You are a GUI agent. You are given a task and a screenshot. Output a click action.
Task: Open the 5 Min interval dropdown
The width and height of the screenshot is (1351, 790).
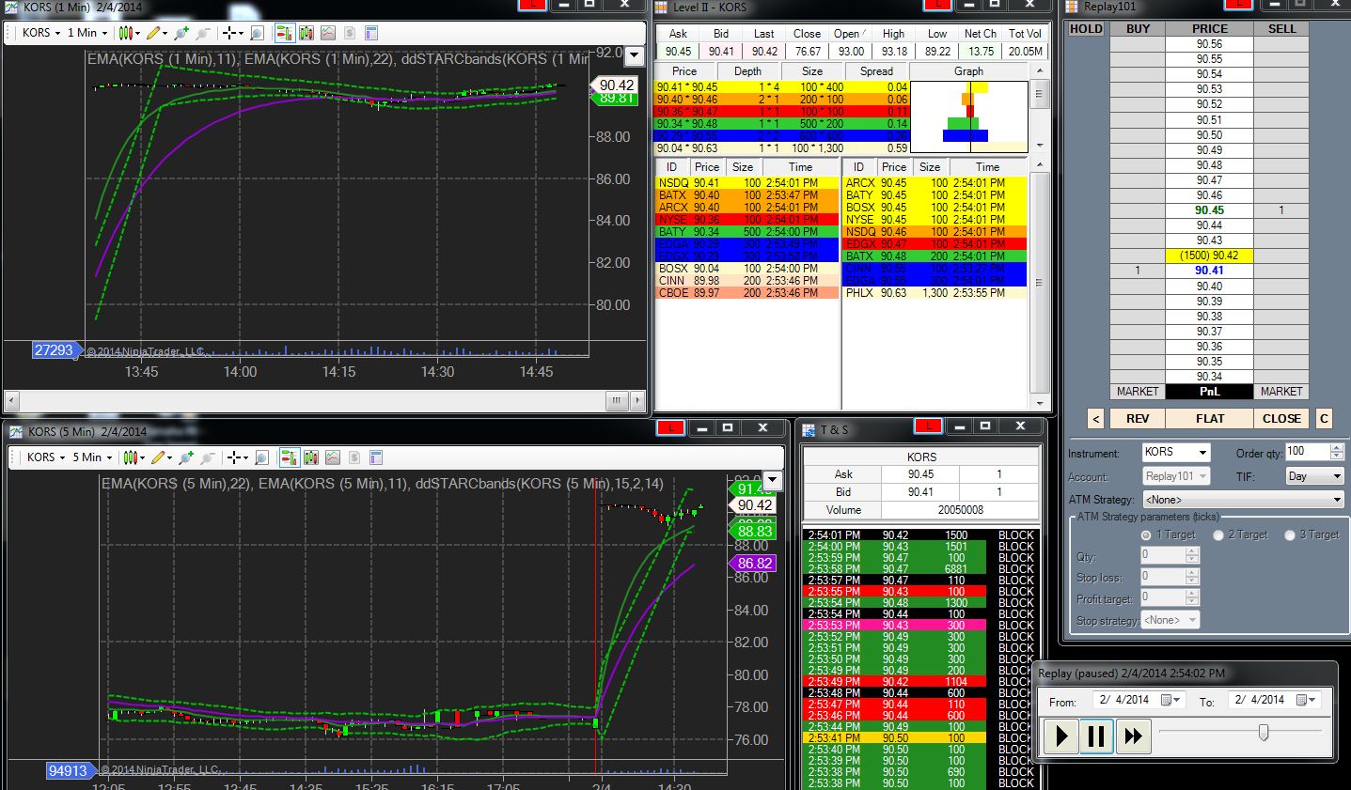(92, 457)
